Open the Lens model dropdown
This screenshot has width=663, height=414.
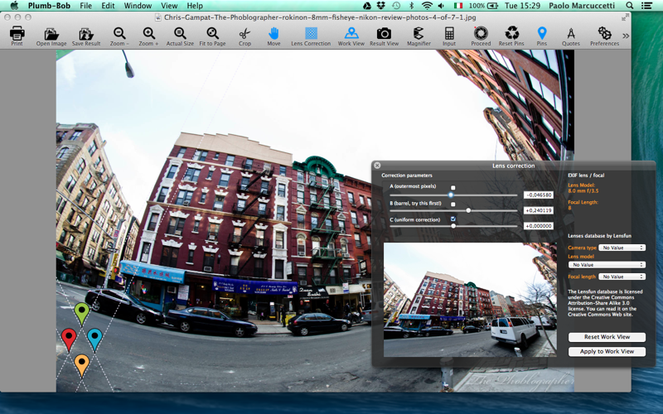tap(607, 264)
